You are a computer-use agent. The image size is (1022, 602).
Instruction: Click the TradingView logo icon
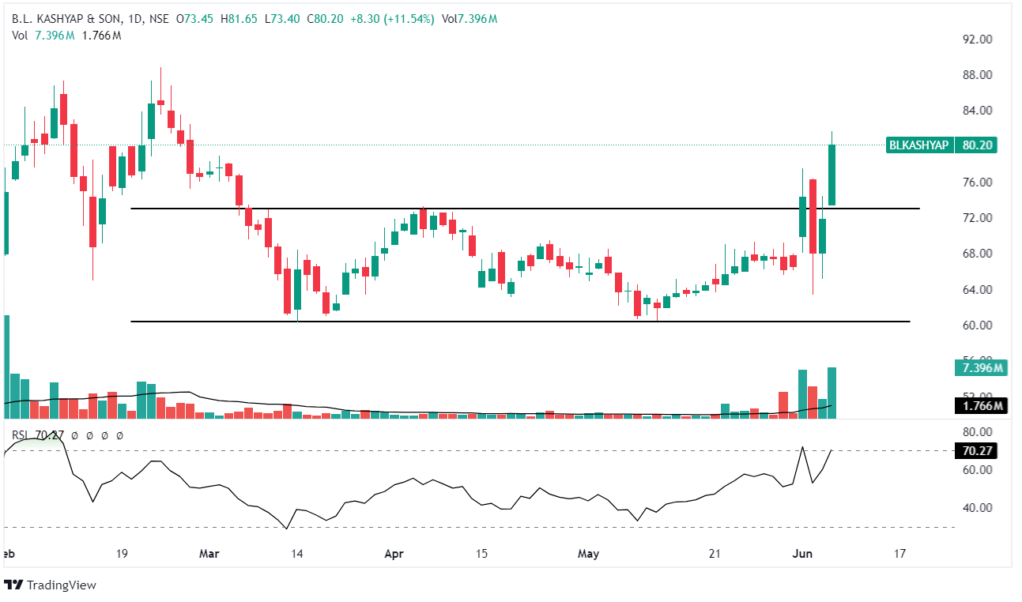[13, 585]
